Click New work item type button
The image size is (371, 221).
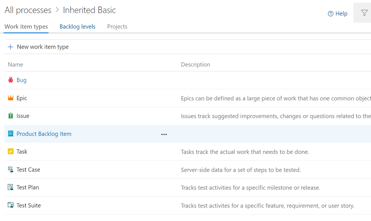click(x=38, y=47)
